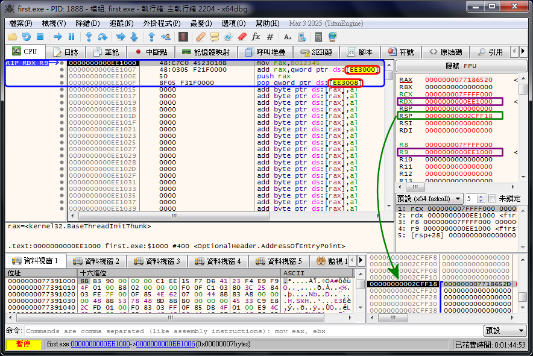Restart the debugged program

pyautogui.click(x=27, y=37)
